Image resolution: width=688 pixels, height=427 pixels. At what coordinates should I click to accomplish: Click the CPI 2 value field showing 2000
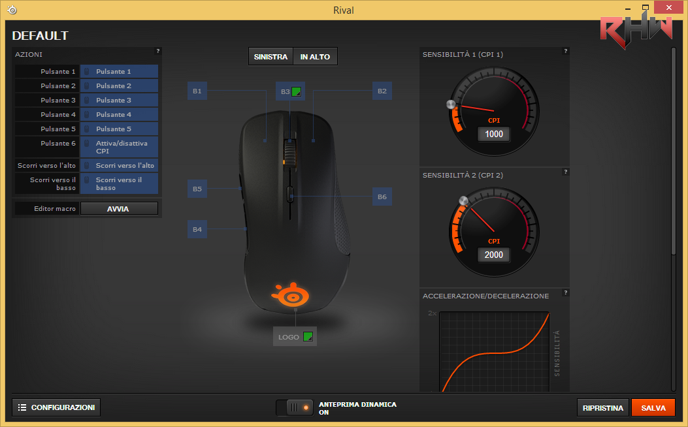494,255
